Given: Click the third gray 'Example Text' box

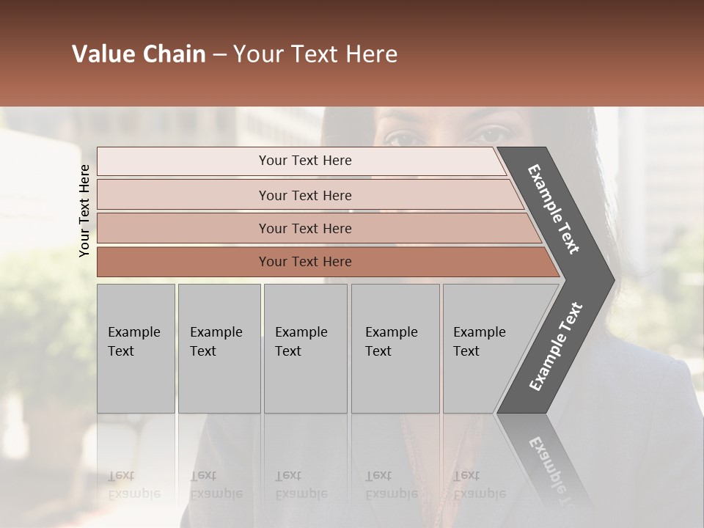Looking at the screenshot, I should (305, 348).
